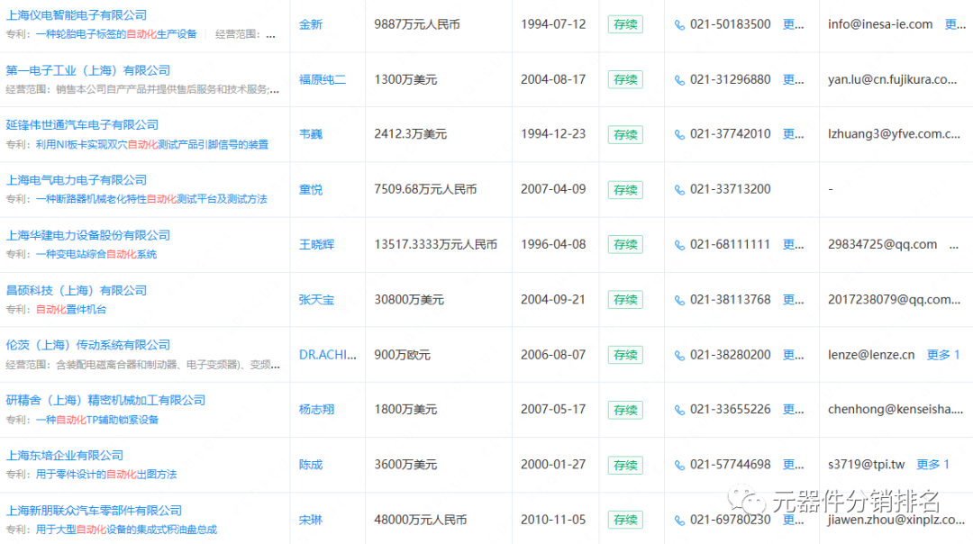
Task: Select registered capital 30800万美元
Action: click(409, 300)
